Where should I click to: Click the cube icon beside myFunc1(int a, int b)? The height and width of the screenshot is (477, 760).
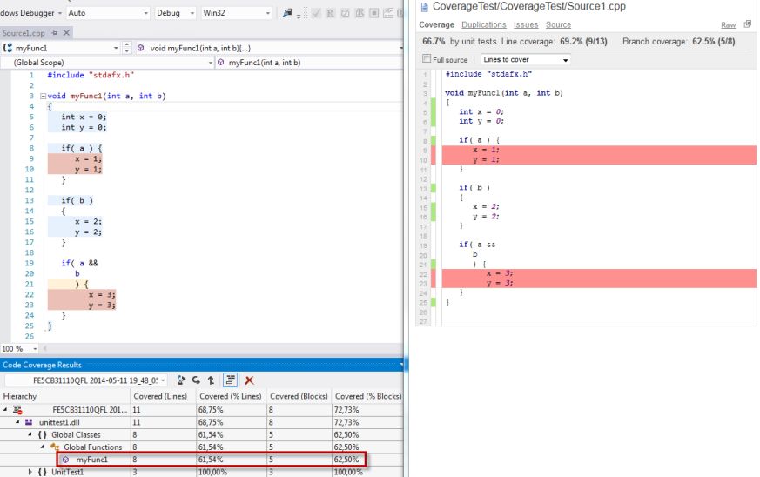click(x=220, y=63)
